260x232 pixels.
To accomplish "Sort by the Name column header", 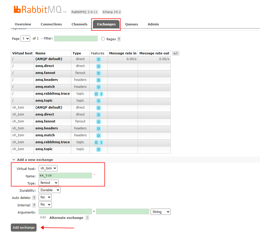I will (x=40, y=53).
